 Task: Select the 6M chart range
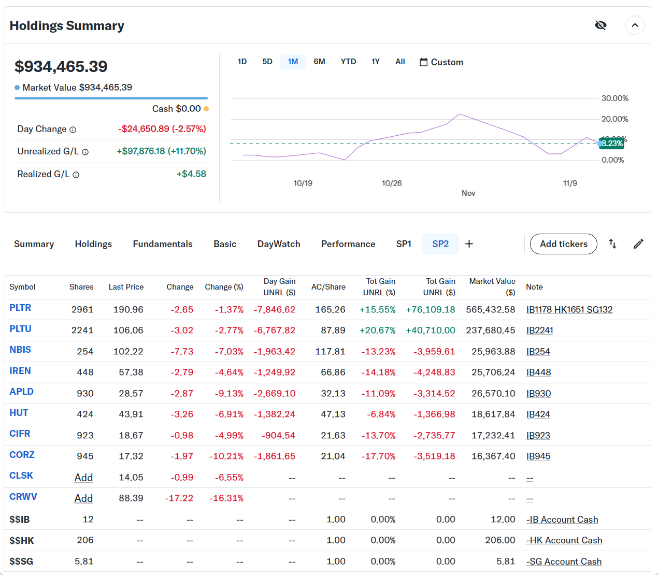click(x=319, y=62)
